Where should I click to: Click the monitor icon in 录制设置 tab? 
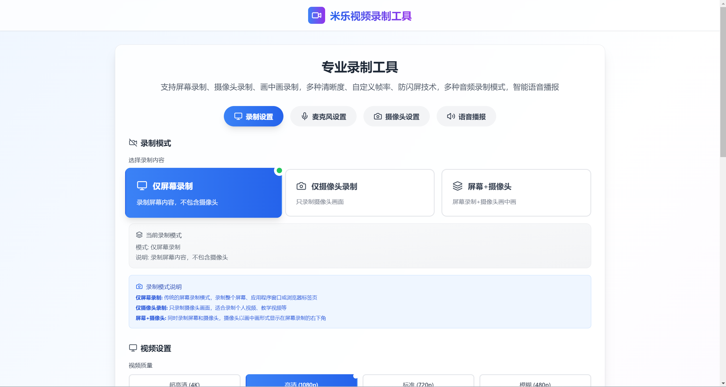(238, 116)
